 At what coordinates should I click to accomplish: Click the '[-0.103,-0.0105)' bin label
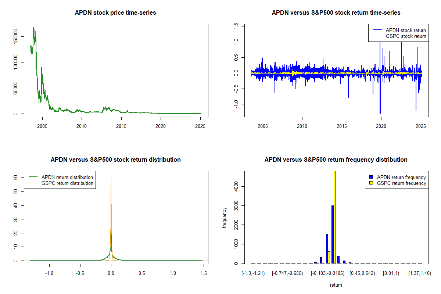(x=329, y=273)
